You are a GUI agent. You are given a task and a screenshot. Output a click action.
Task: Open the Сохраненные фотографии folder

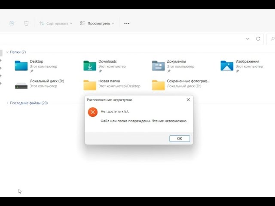(158, 85)
